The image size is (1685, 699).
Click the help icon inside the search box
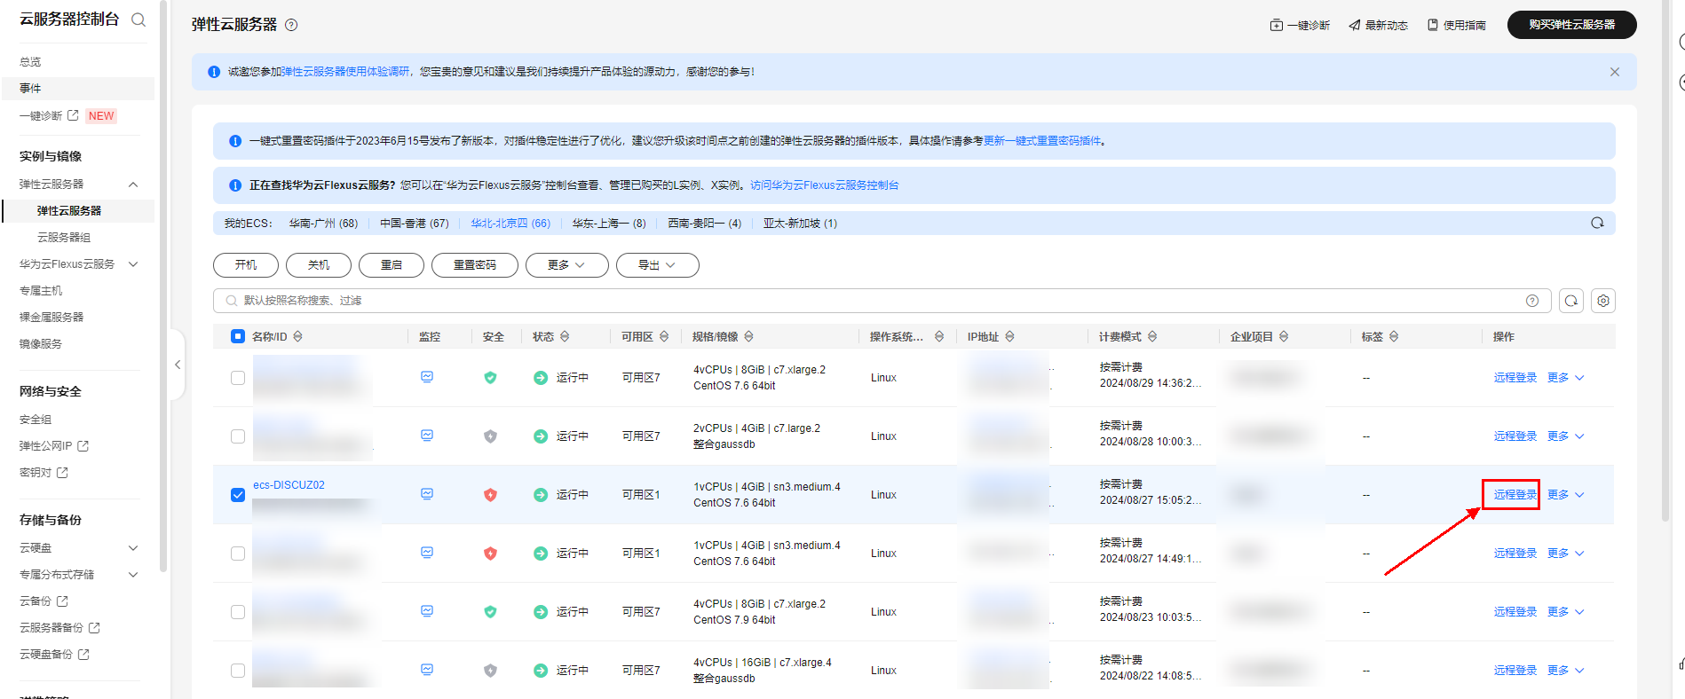(x=1532, y=301)
